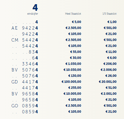Click the large eindcijfer 4 heading
Viewport: 124px width, 119px height.
tap(35, 7)
